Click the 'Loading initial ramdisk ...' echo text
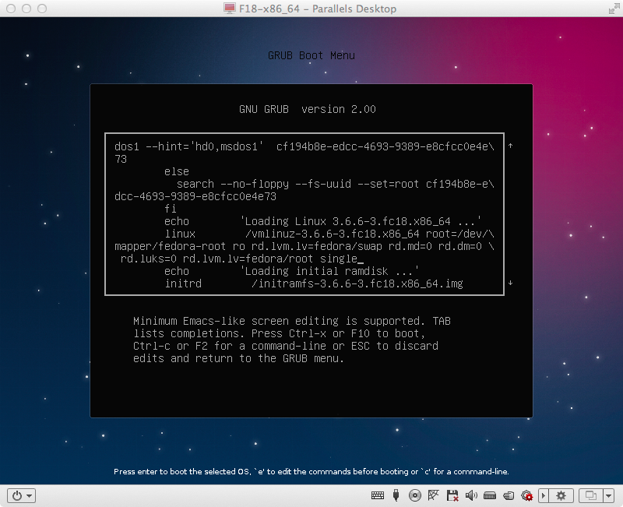The image size is (623, 507). [x=329, y=271]
